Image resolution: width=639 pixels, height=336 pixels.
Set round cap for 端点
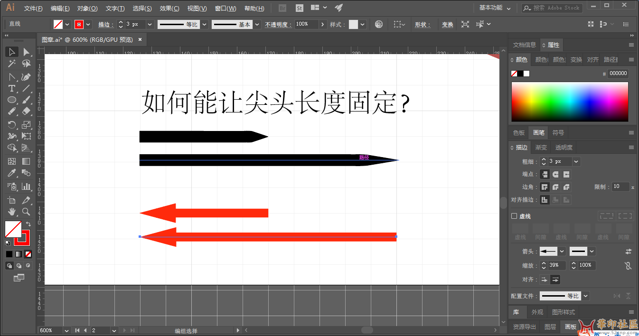(555, 175)
